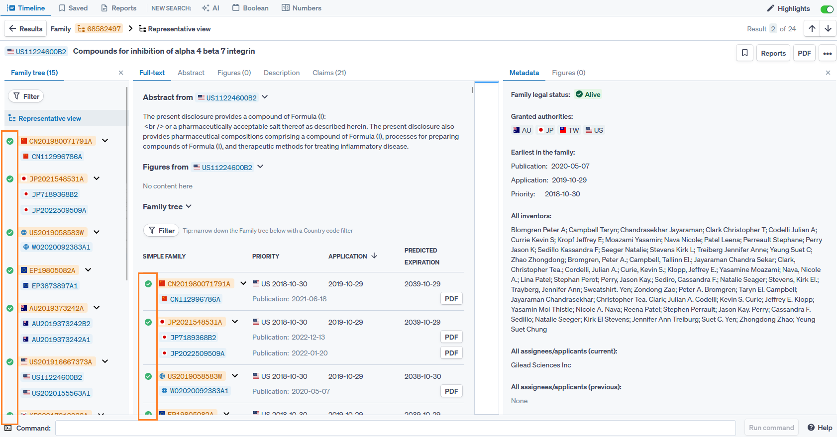Click the Results back button
The width and height of the screenshot is (837, 437).
pyautogui.click(x=25, y=29)
